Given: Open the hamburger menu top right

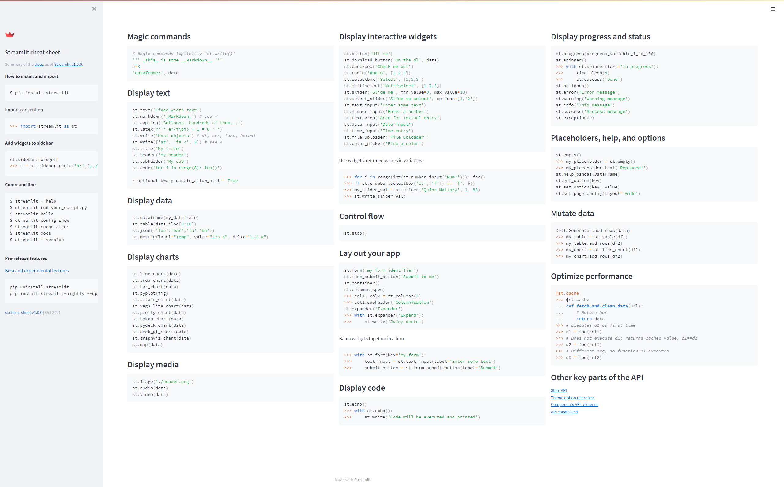Looking at the screenshot, I should point(773,9).
